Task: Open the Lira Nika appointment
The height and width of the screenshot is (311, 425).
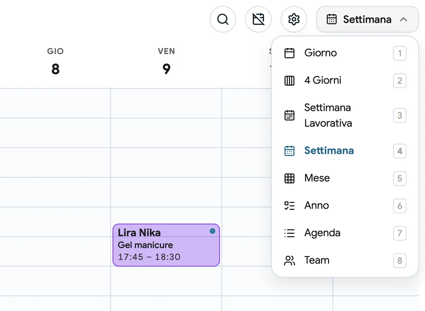Action: pyautogui.click(x=166, y=245)
